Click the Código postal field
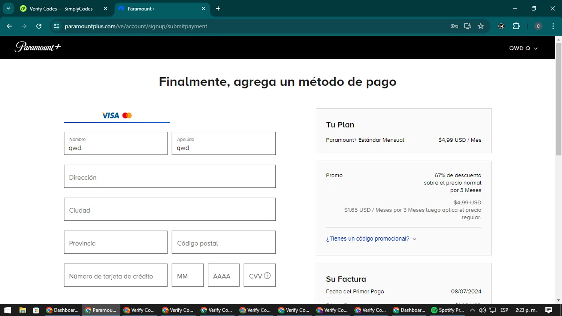 (x=224, y=243)
